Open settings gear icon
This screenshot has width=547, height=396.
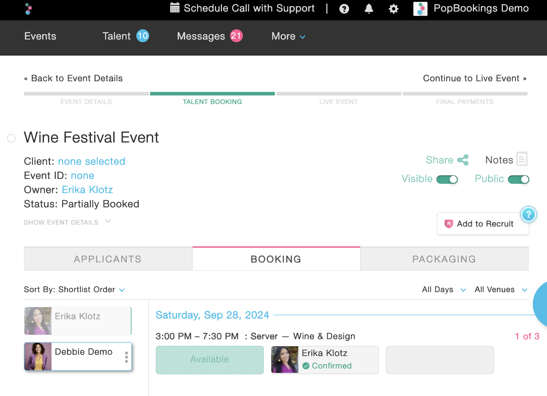393,9
